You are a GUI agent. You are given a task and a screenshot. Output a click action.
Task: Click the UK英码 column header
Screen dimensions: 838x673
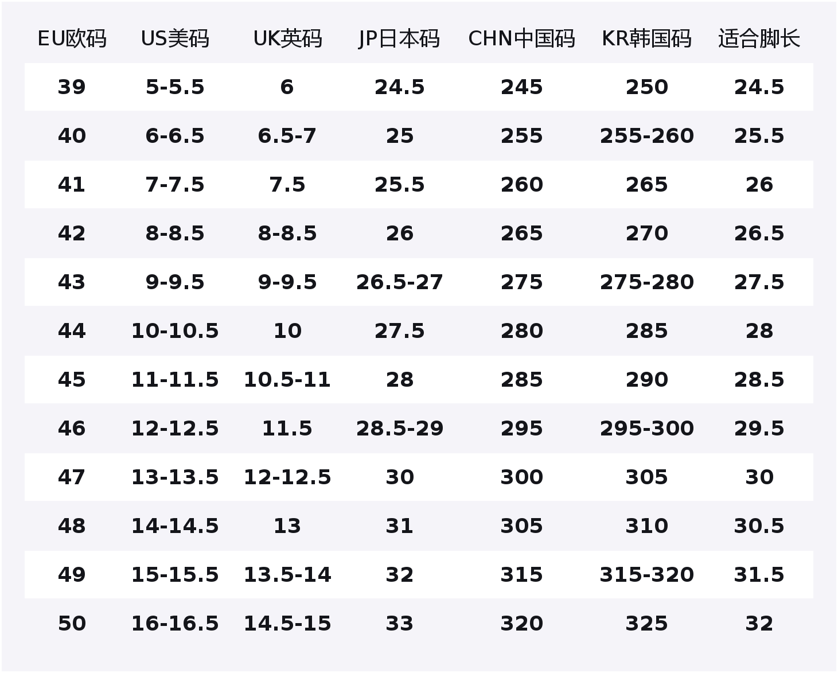(287, 39)
